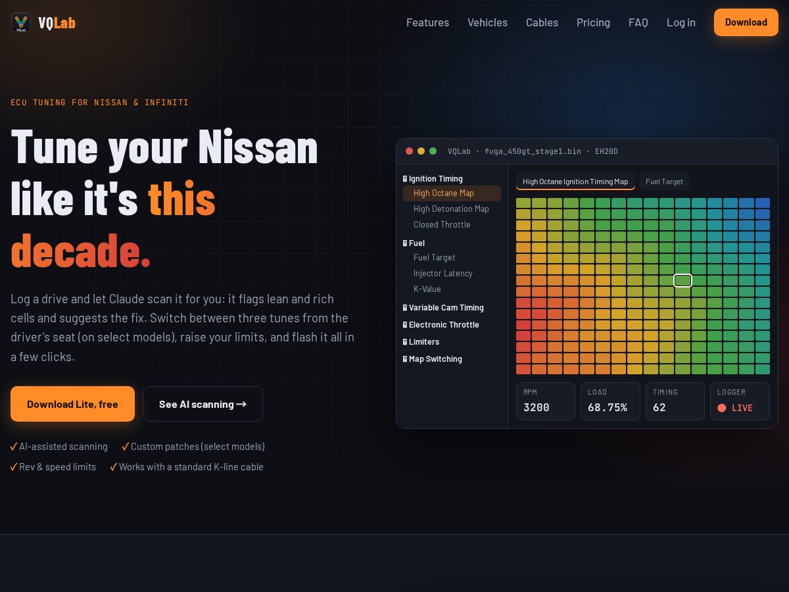Open the Pricing navigation link

pos(593,22)
